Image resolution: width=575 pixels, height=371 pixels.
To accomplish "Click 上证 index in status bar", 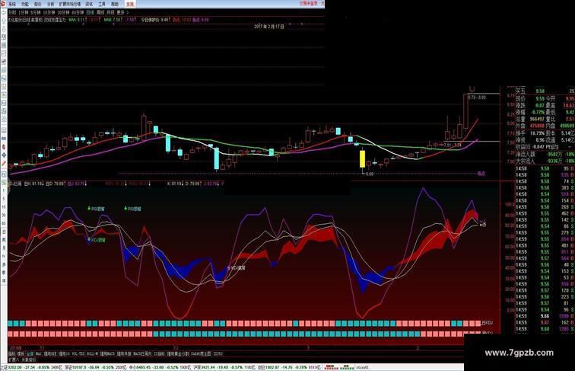I will [32, 367].
